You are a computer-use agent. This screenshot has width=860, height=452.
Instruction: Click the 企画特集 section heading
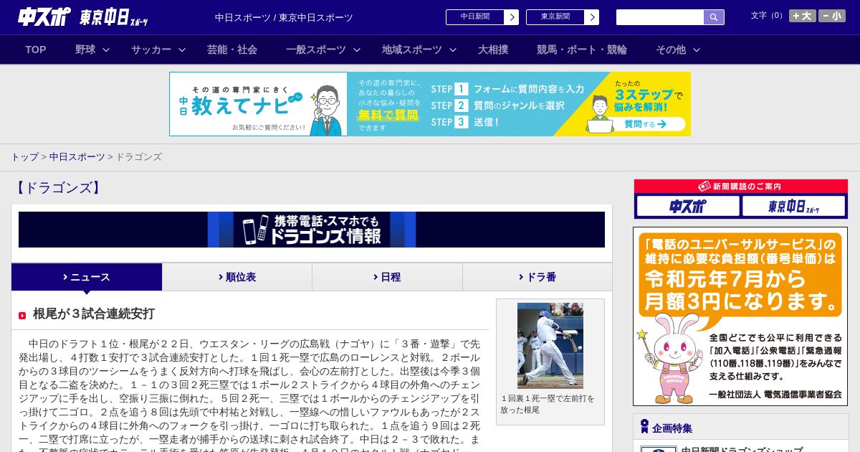pyautogui.click(x=672, y=428)
